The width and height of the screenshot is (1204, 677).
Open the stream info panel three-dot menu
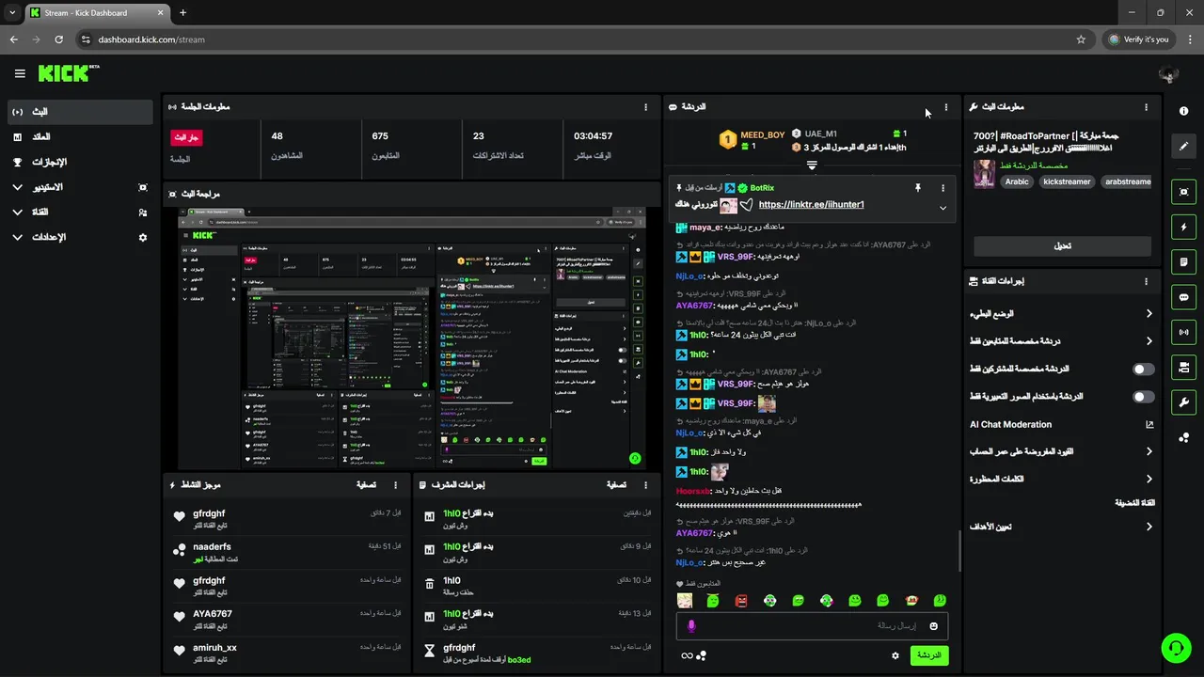pyautogui.click(x=1146, y=107)
